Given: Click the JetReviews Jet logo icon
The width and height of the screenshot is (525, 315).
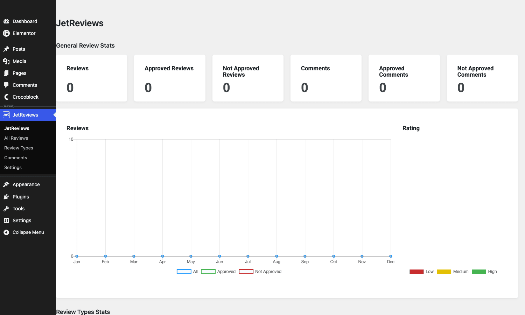Looking at the screenshot, I should 6,115.
